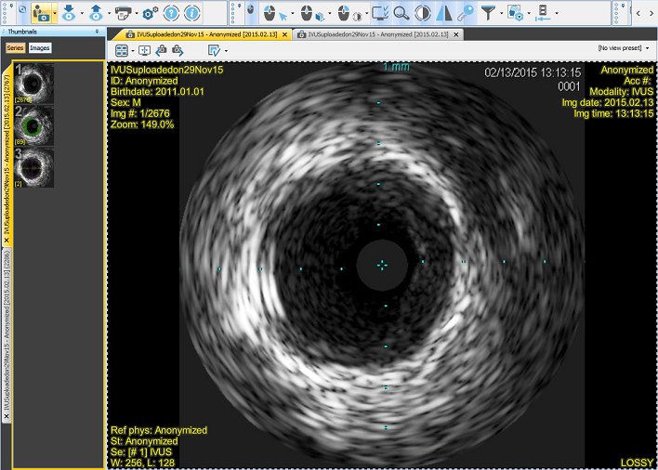Click the fit-to-screen icon in viewer toolbar

[144, 49]
